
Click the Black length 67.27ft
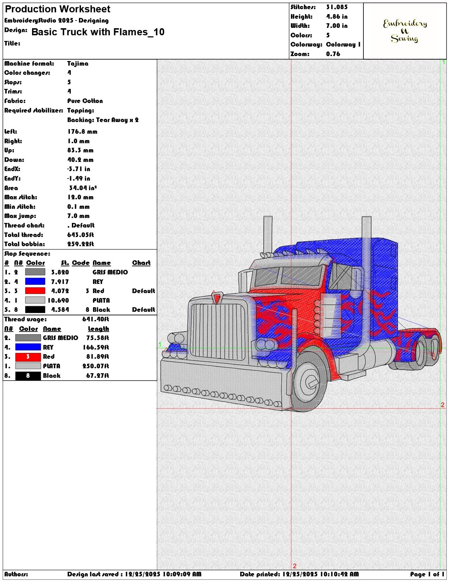tap(98, 376)
